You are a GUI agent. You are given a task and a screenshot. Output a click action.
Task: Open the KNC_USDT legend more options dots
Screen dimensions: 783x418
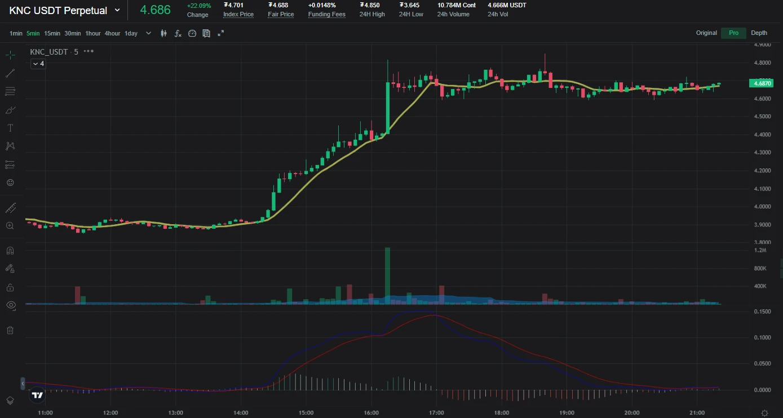pyautogui.click(x=89, y=51)
